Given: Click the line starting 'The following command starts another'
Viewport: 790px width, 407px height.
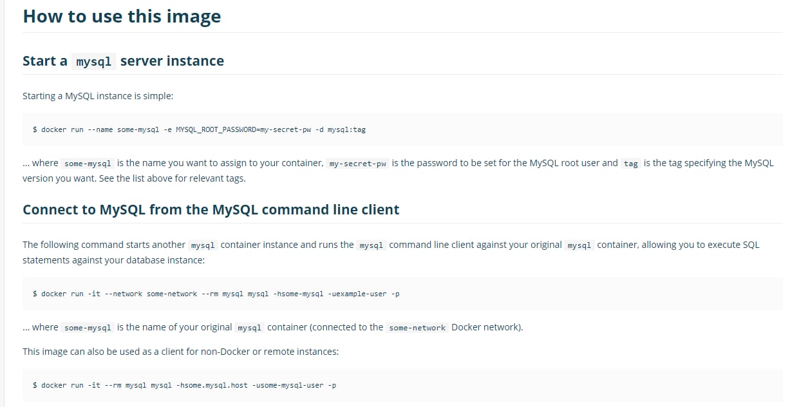Looking at the screenshot, I should [x=391, y=245].
